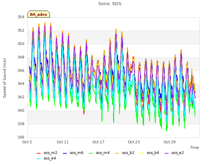Toggle sos_e2 series in legend
This screenshot has width=220, height=165.
tap(174, 153)
